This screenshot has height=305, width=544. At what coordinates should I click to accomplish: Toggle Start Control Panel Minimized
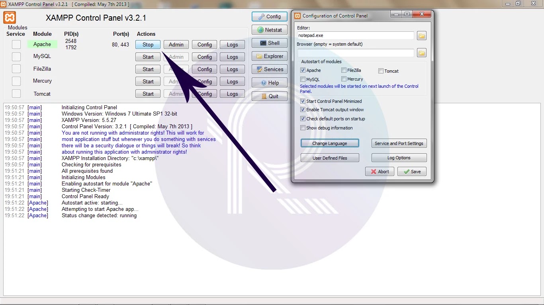[x=303, y=101]
